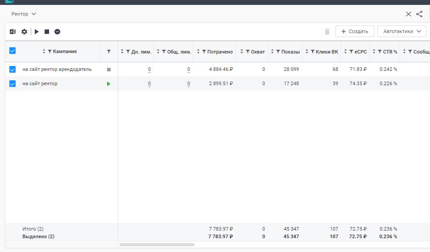Viewport: 430px width, 252px height.
Task: Stop selected campaigns with square icon
Action: pyautogui.click(x=47, y=32)
